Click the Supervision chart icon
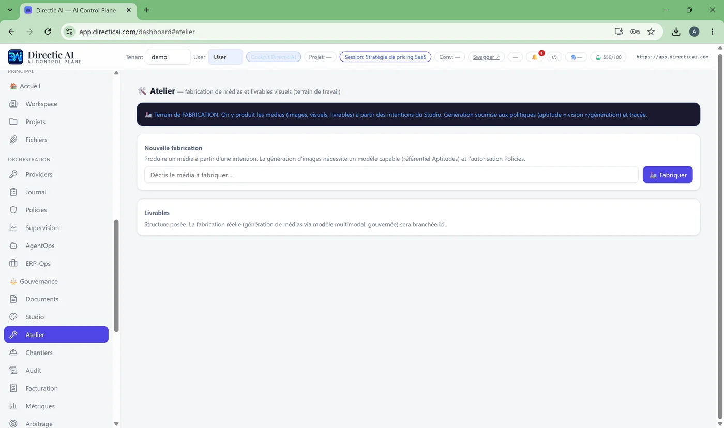This screenshot has height=428, width=724. 13,228
